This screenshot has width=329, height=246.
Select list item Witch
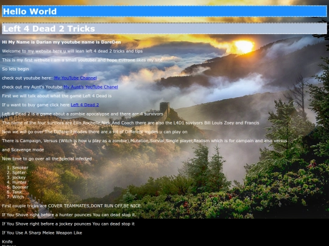pyautogui.click(x=18, y=197)
